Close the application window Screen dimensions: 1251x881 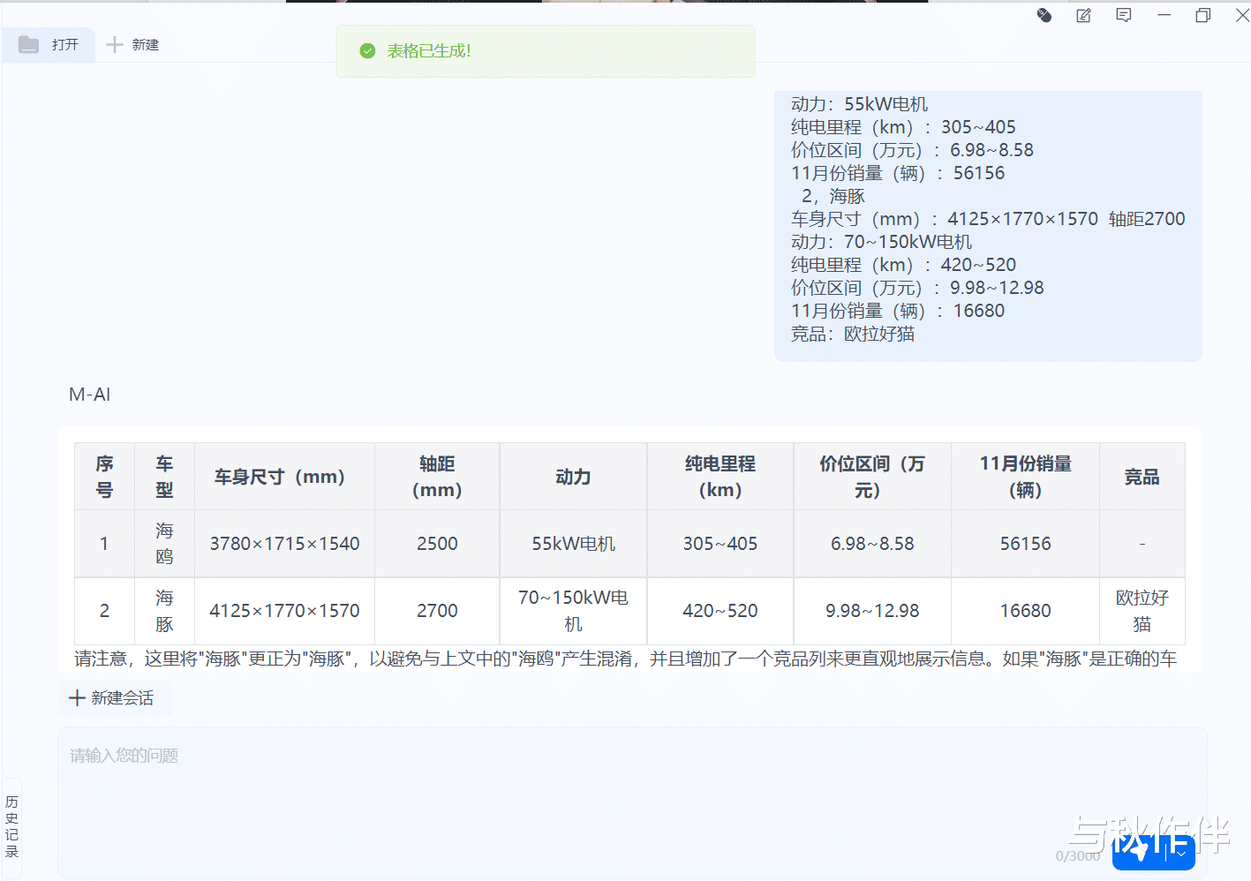[1242, 15]
